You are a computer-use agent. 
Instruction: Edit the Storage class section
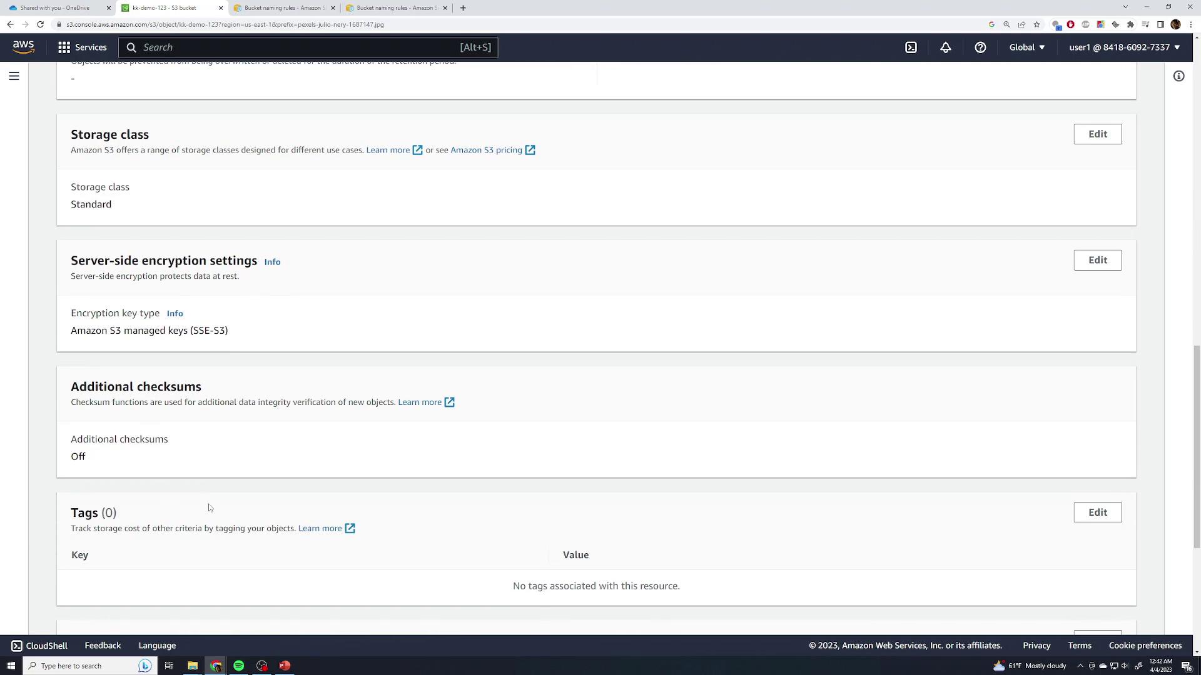click(x=1097, y=134)
